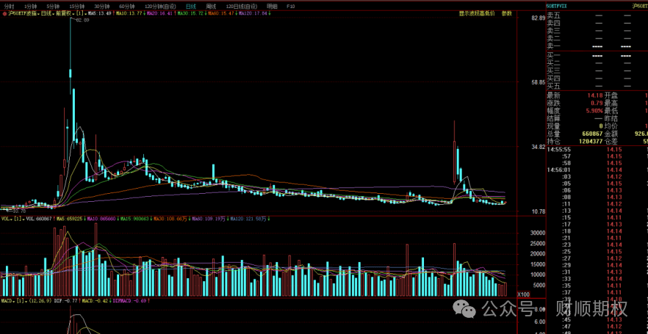Viewport: 648px width, 334px height.
Task: Select the 120分钟(自设) period tab
Action: [160, 6]
